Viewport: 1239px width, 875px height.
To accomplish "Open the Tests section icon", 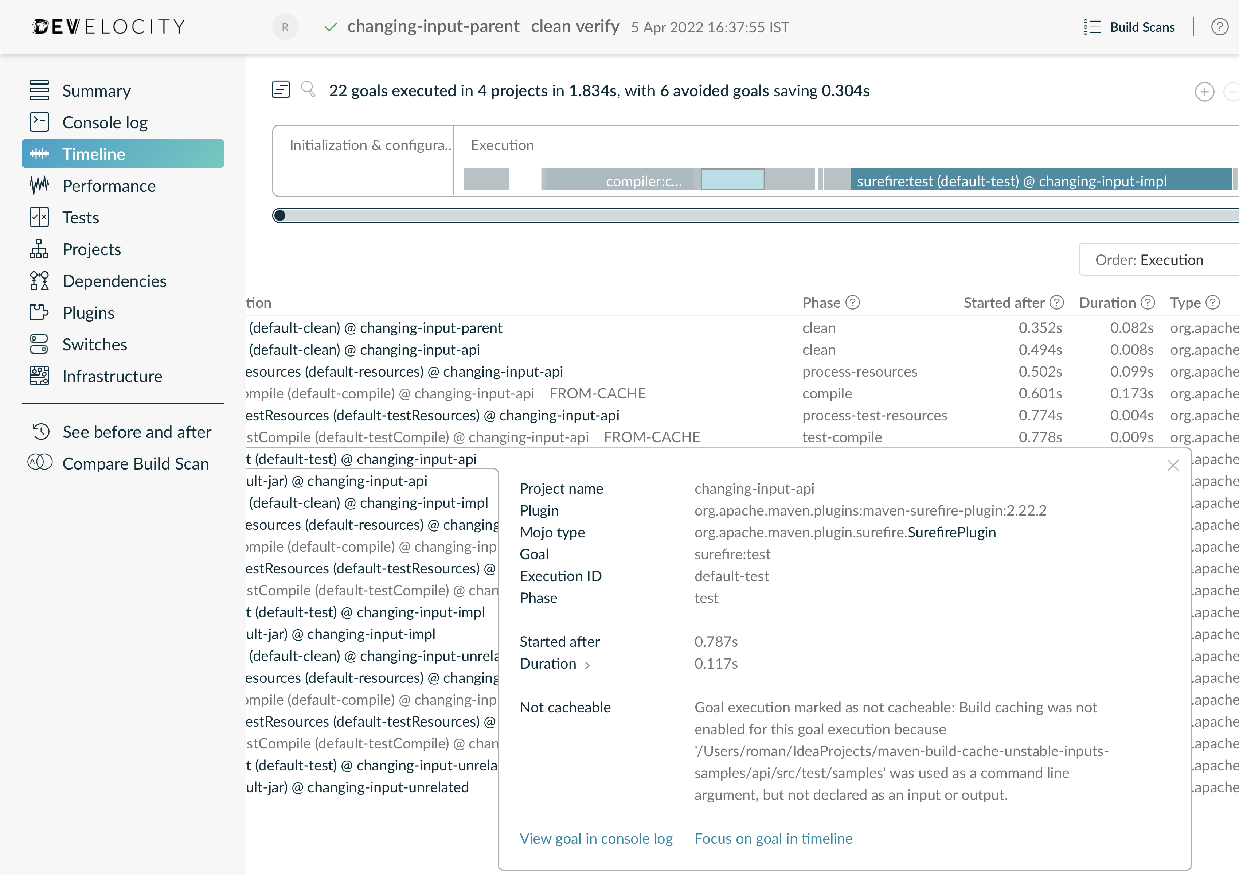I will tap(39, 218).
